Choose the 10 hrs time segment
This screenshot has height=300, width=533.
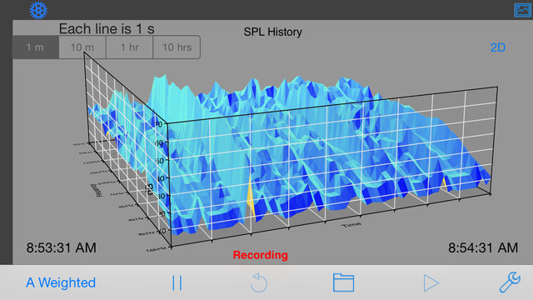177,47
